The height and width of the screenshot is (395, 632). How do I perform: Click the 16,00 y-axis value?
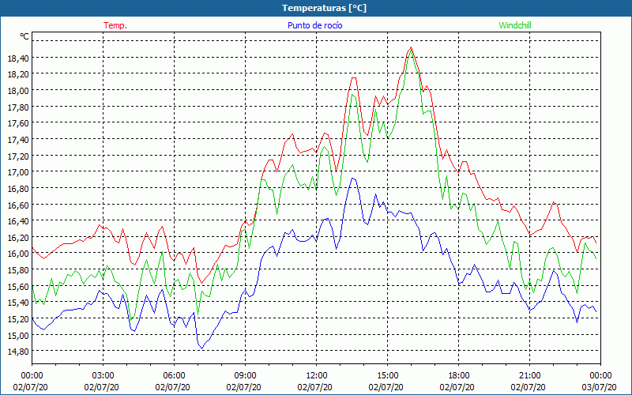[18, 254]
